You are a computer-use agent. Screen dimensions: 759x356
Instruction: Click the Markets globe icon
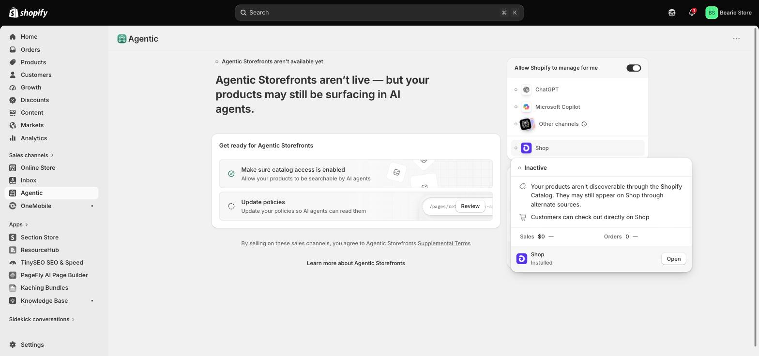(x=13, y=125)
